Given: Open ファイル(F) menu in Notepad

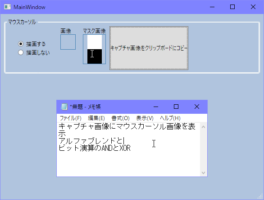Looking at the screenshot, I should pos(71,118).
